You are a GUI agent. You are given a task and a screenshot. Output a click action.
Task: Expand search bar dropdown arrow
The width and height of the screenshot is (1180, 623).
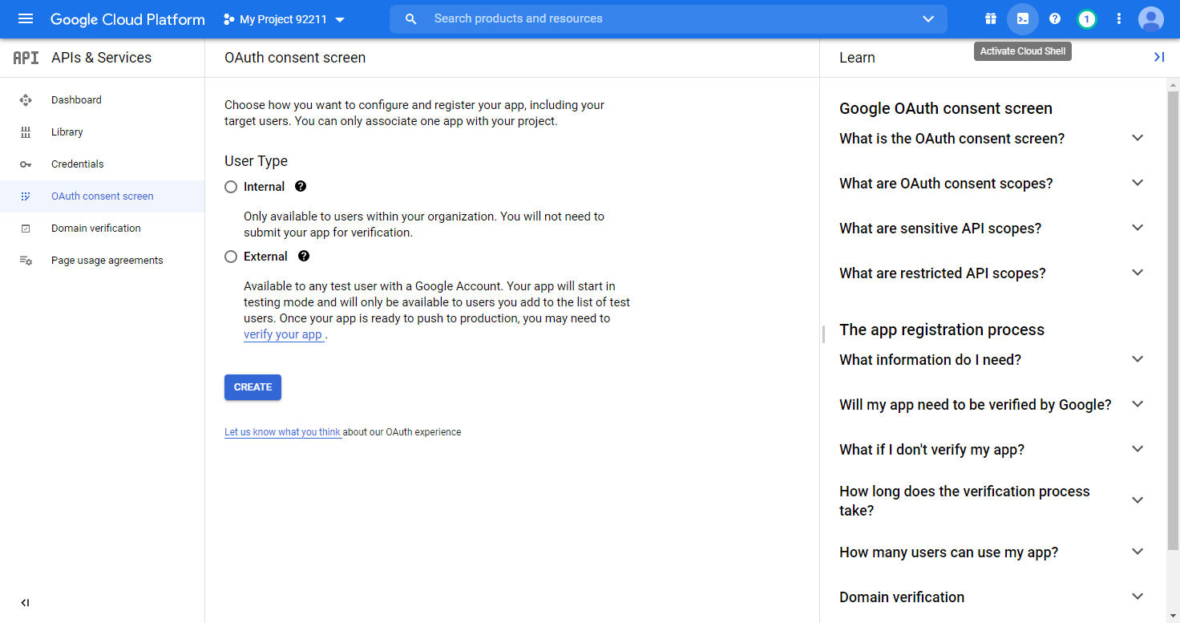point(928,19)
